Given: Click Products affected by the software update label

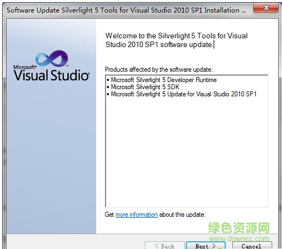Looking at the screenshot, I should tap(159, 70).
